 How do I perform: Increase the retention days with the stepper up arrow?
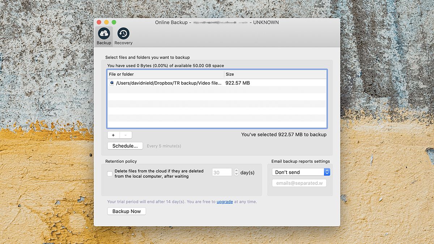click(236, 170)
